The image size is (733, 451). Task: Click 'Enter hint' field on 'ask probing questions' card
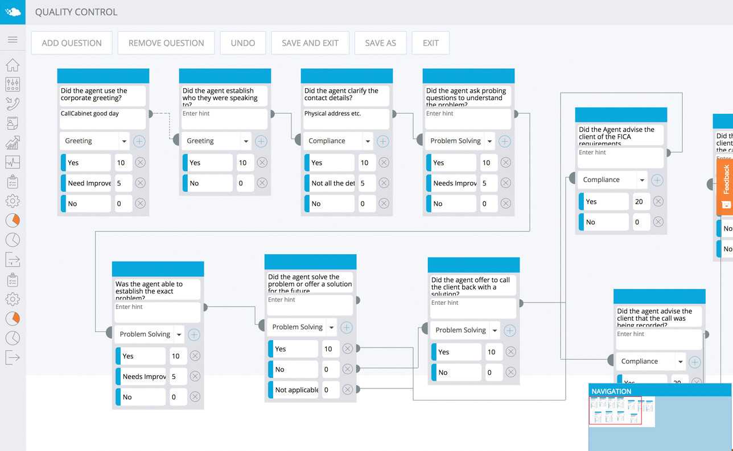468,119
